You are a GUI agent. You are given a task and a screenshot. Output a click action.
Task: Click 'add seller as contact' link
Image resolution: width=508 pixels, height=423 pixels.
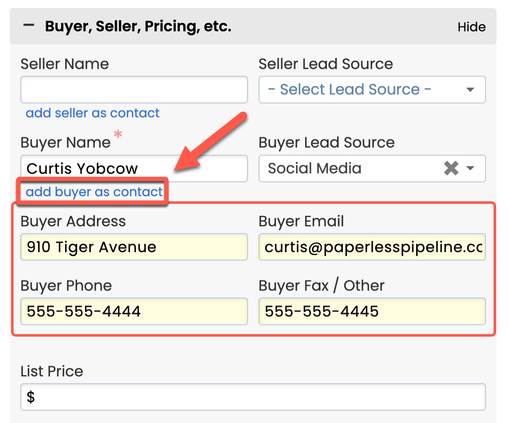[x=93, y=113]
